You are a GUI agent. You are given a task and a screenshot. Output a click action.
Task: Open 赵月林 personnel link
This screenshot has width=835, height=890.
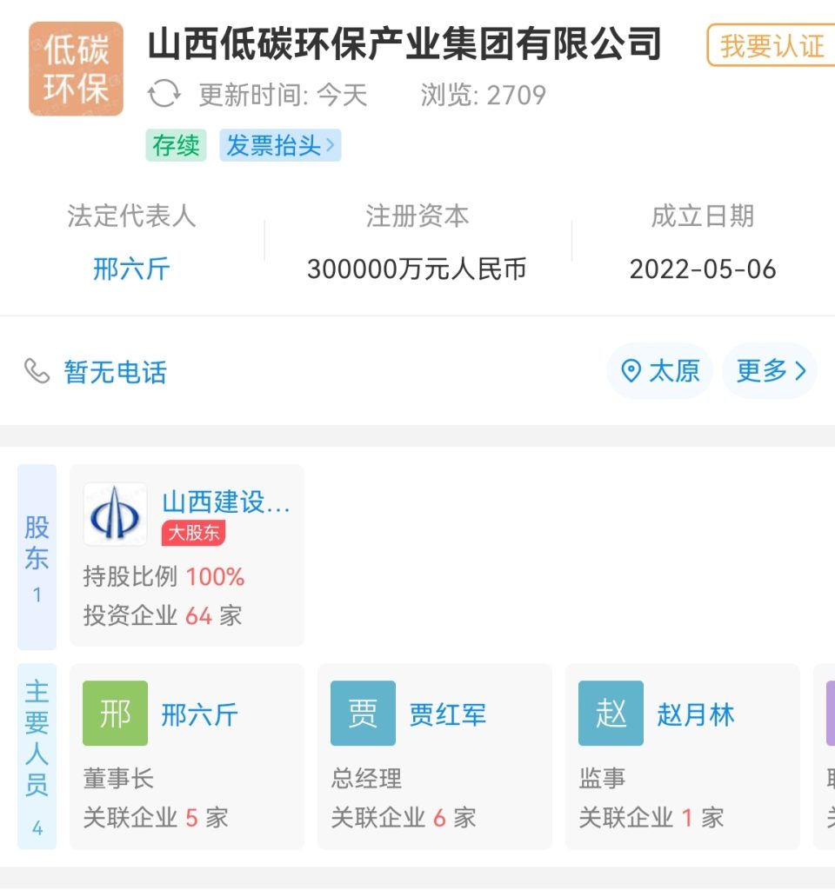pos(695,714)
